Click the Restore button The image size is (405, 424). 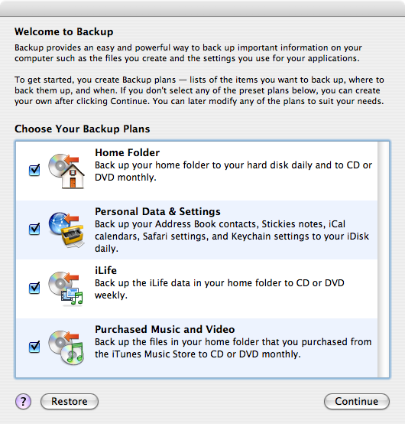coord(70,402)
